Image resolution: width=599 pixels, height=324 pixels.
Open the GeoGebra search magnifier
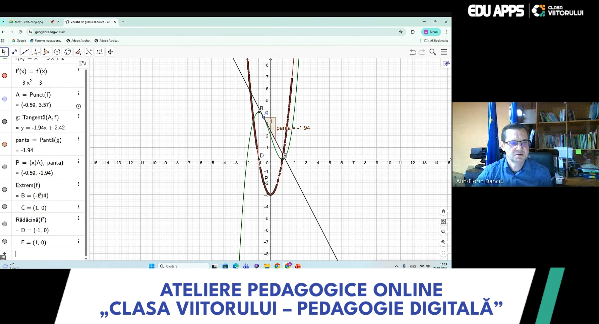433,52
